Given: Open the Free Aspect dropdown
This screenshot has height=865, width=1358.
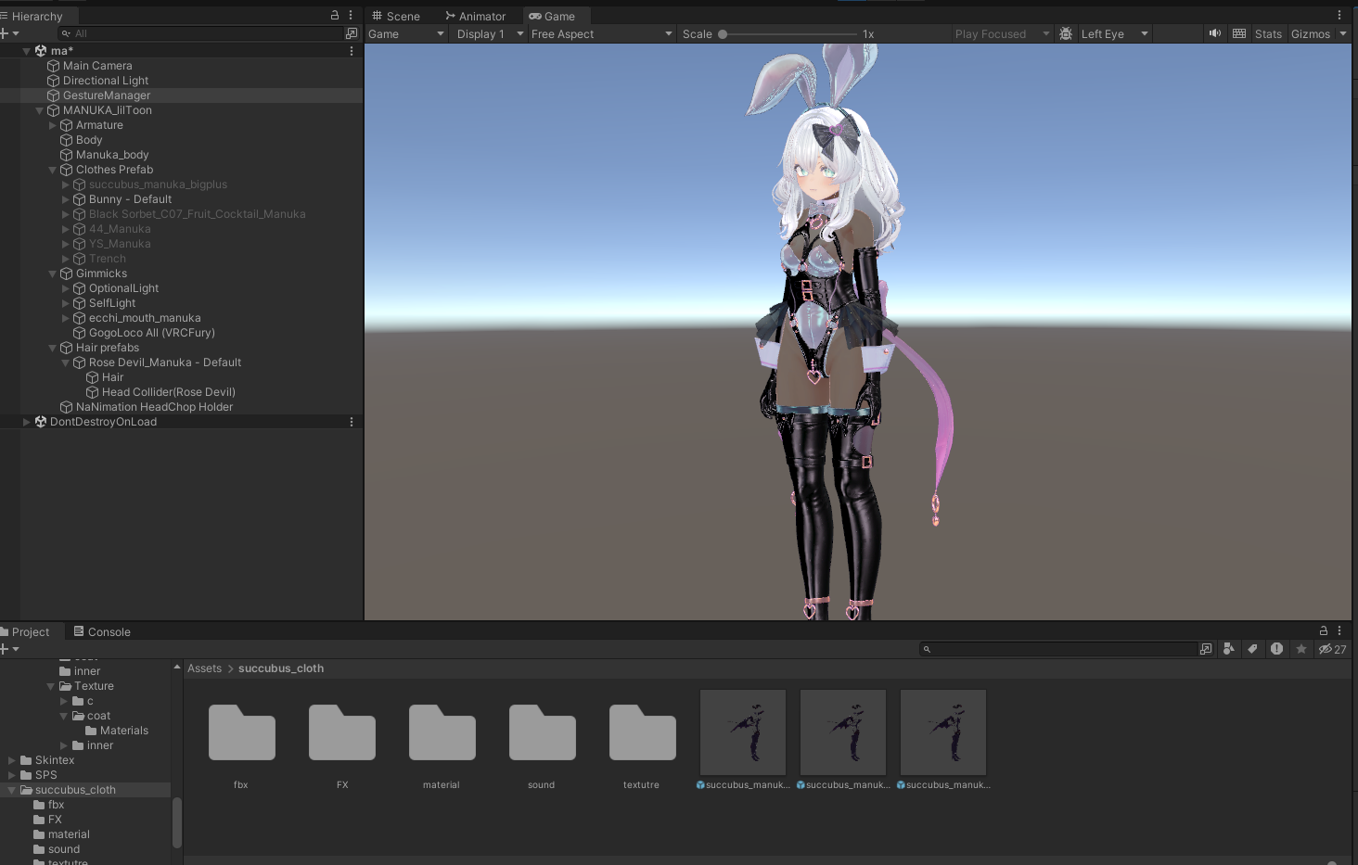Looking at the screenshot, I should [601, 34].
